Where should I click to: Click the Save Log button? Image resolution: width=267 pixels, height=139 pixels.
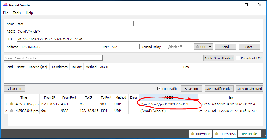191,88
